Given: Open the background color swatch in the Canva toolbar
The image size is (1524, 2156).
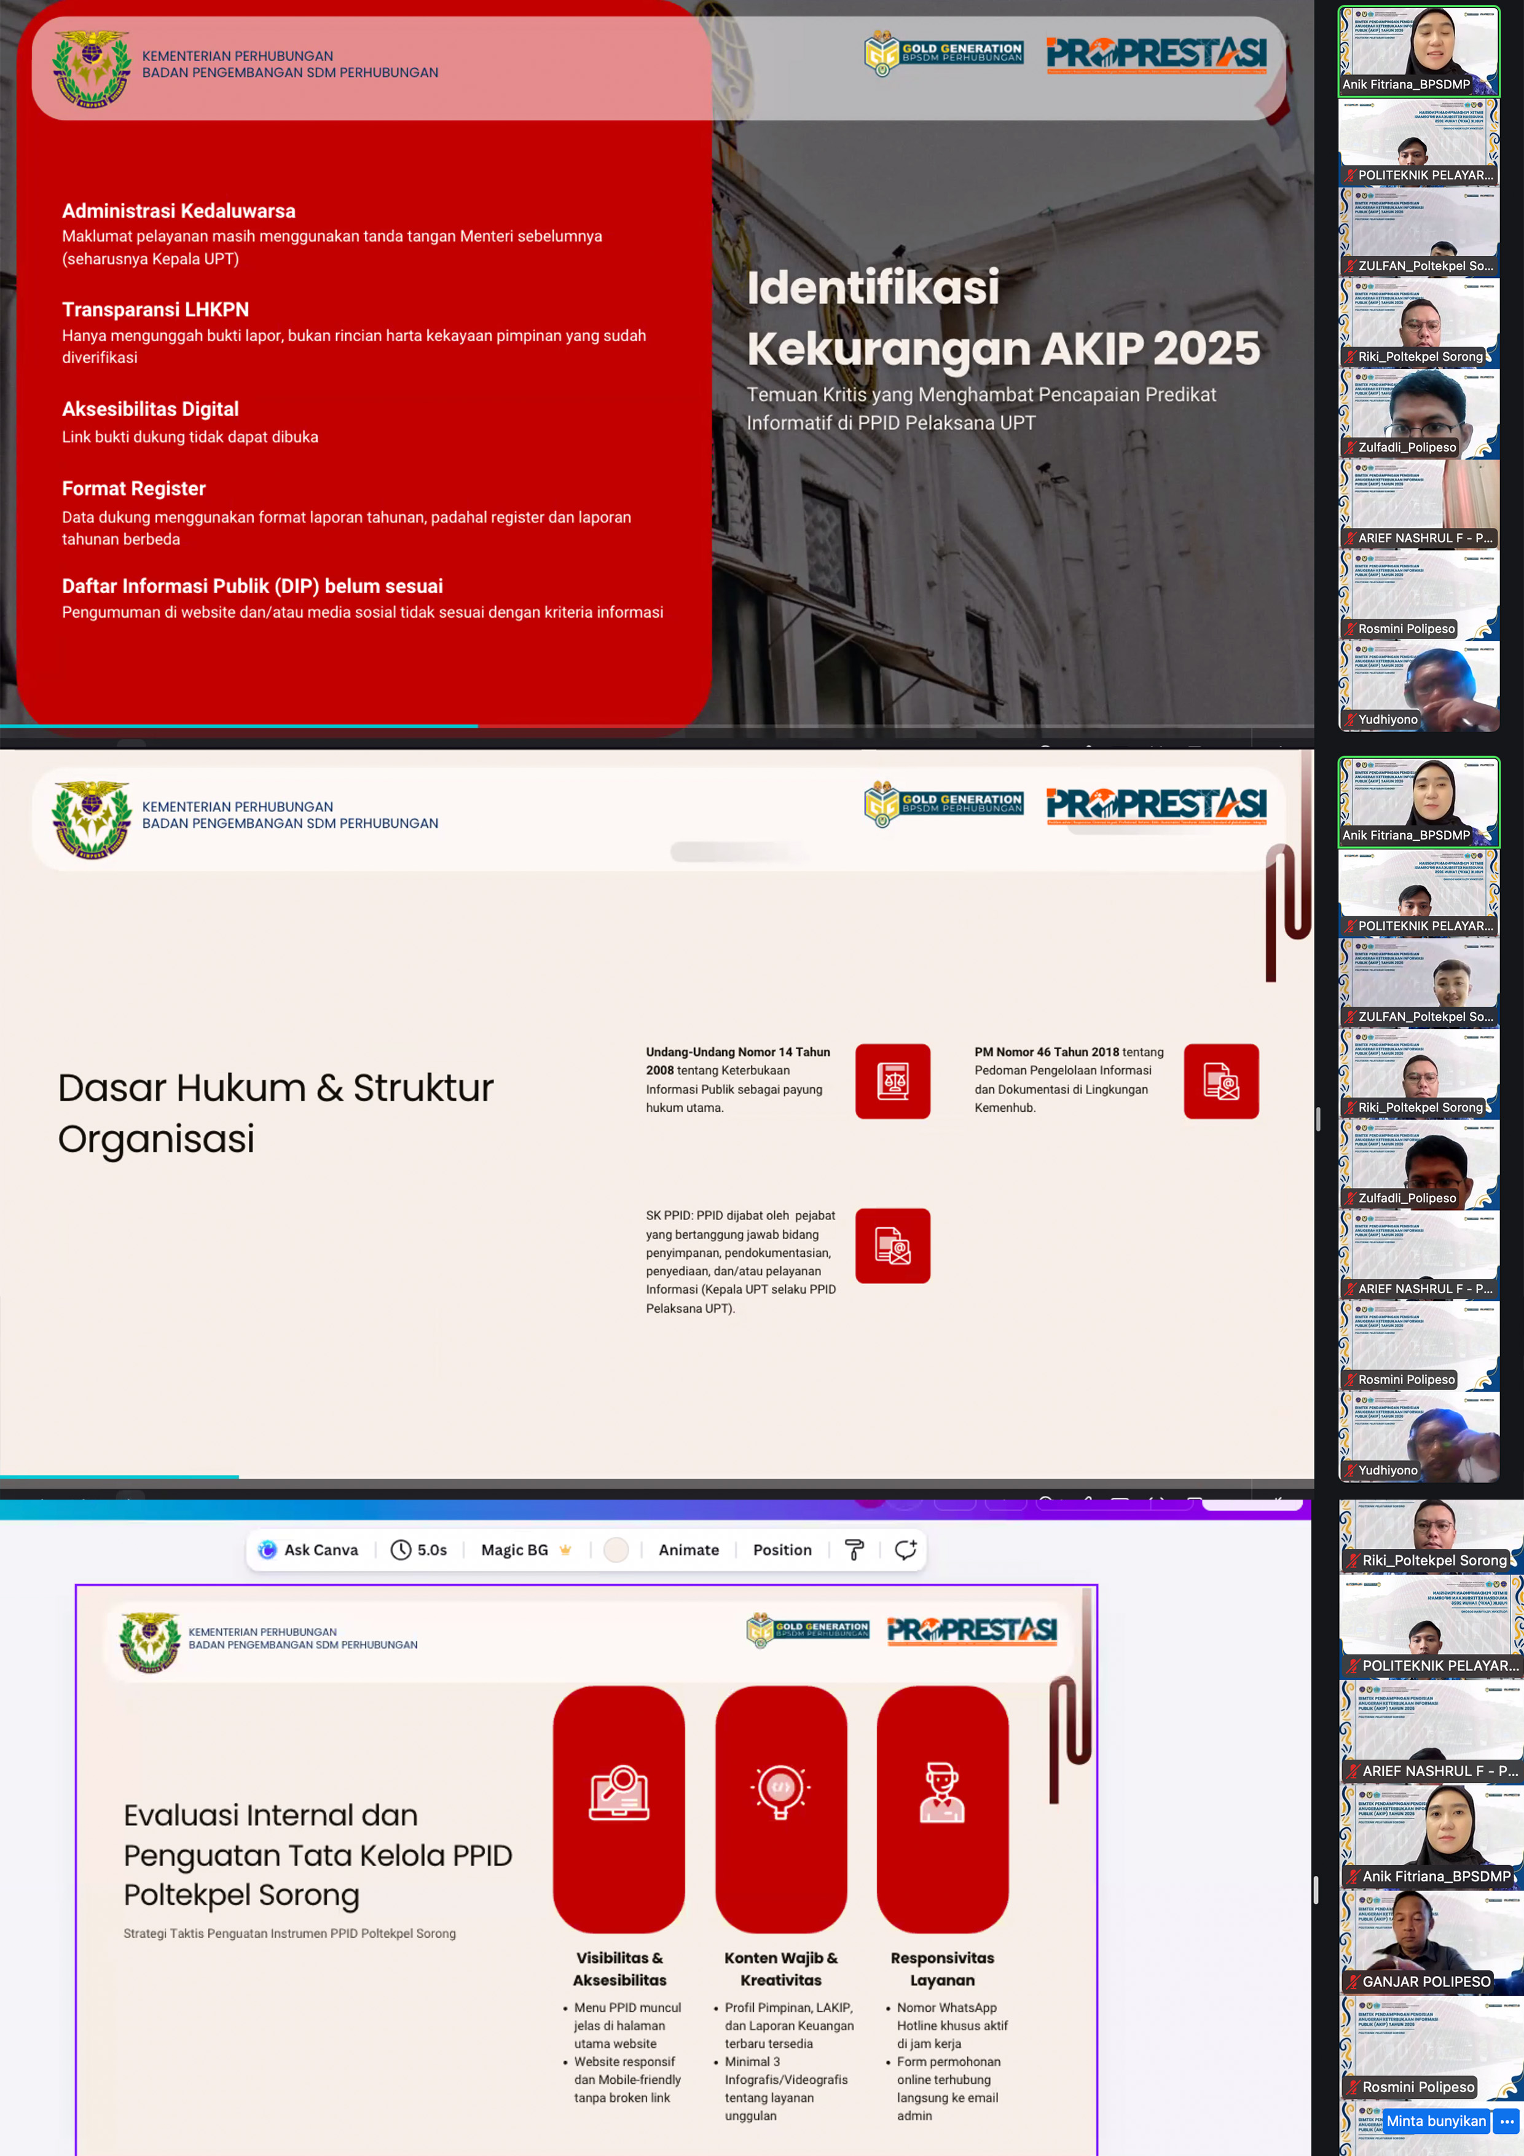Looking at the screenshot, I should 616,1549.
